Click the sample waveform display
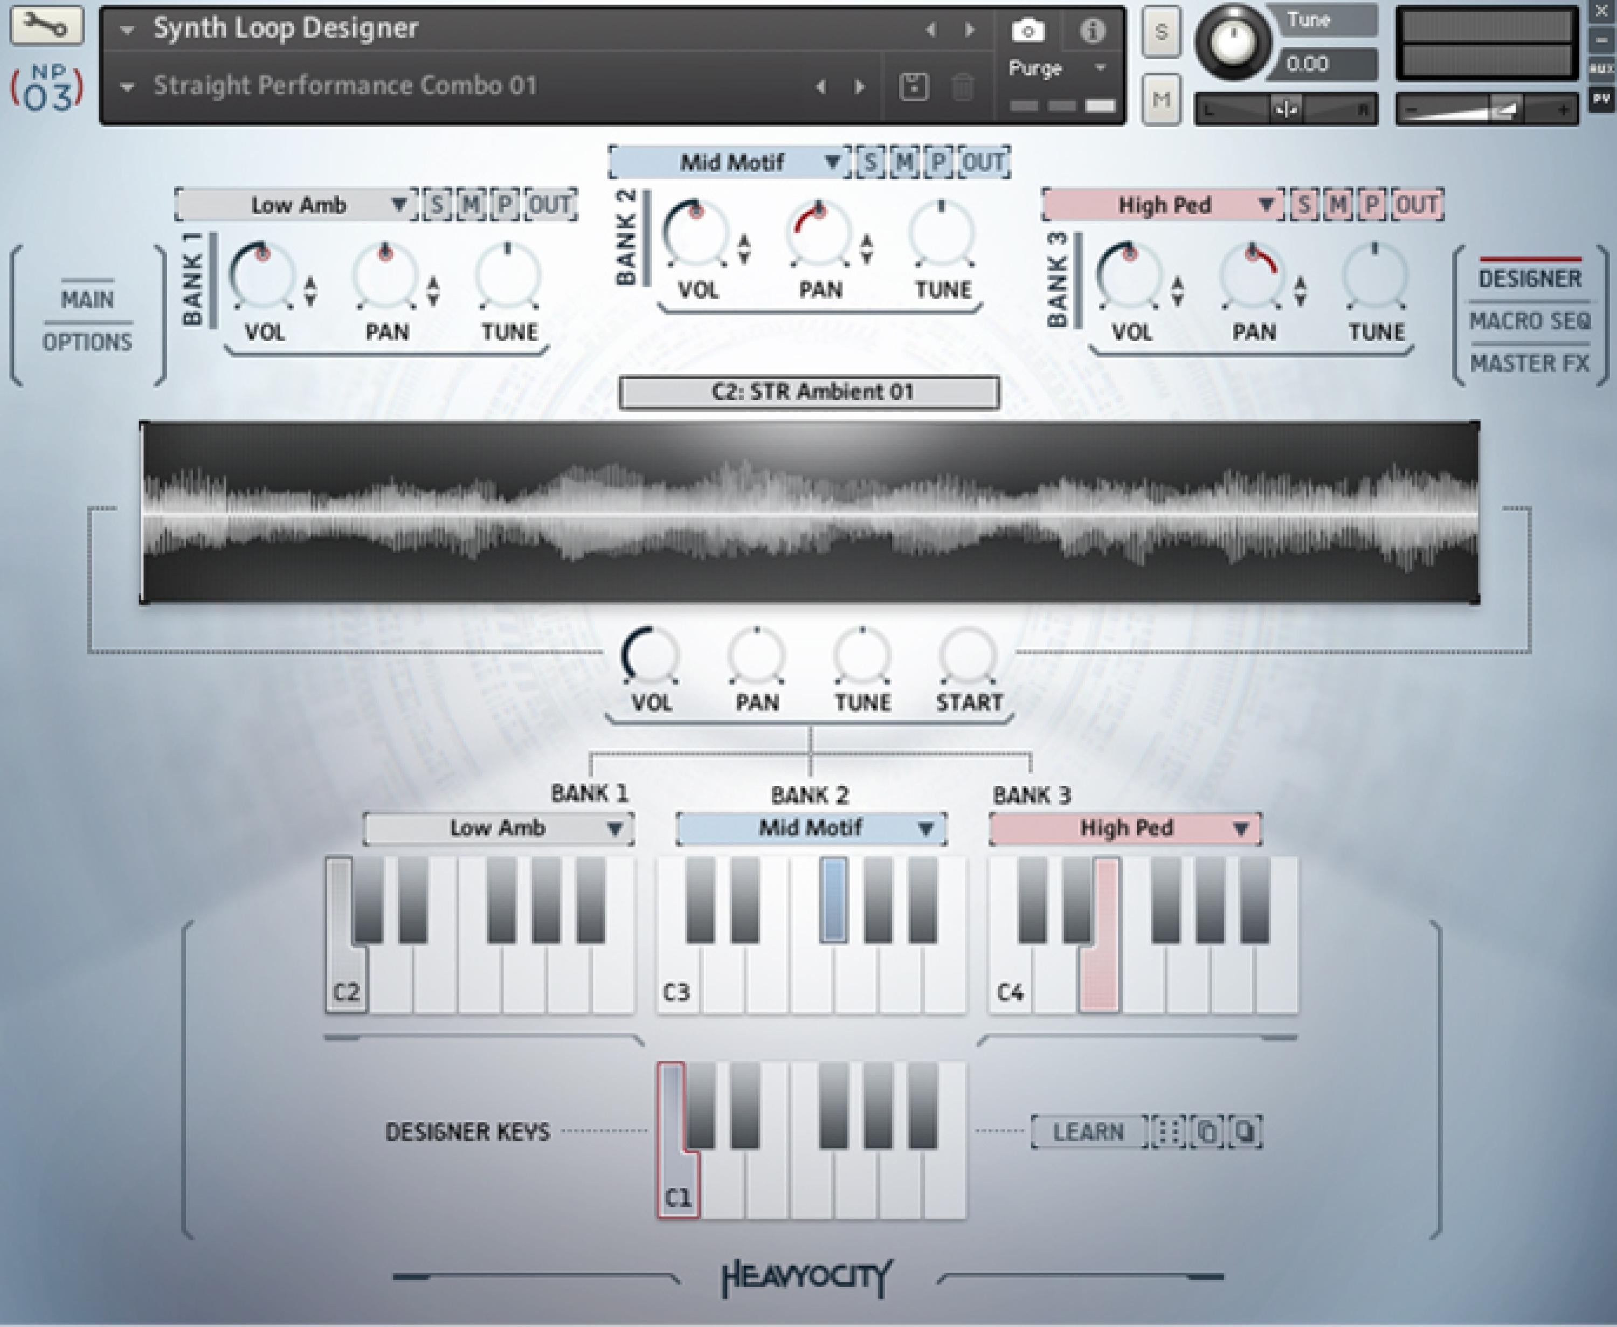 click(810, 512)
